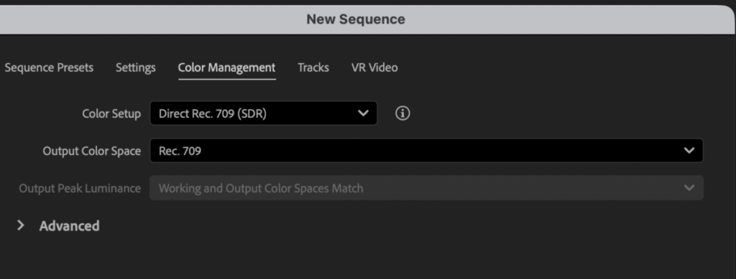This screenshot has height=279, width=736.
Task: Click the Rec. 709 value text
Action: 180,151
